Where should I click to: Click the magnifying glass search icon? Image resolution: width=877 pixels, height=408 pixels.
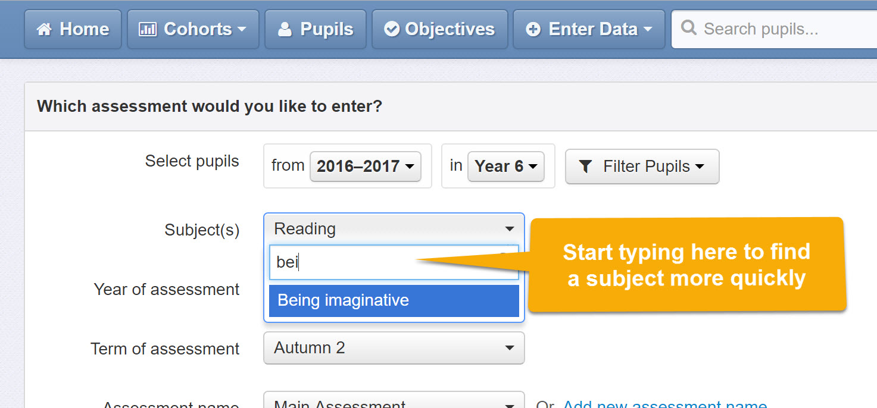[x=689, y=28]
